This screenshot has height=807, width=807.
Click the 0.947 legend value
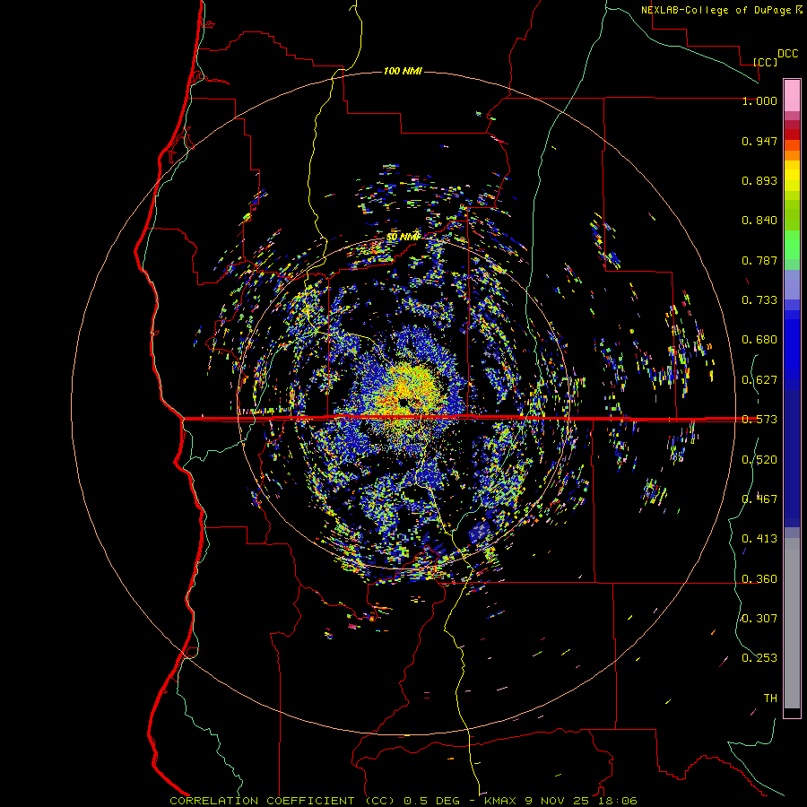pyautogui.click(x=759, y=141)
